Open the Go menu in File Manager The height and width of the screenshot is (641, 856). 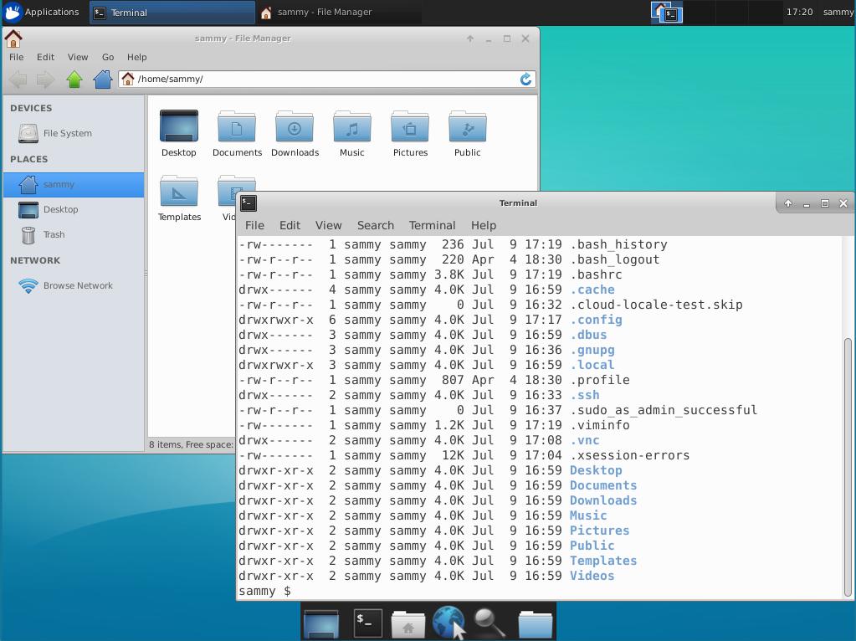tap(107, 57)
